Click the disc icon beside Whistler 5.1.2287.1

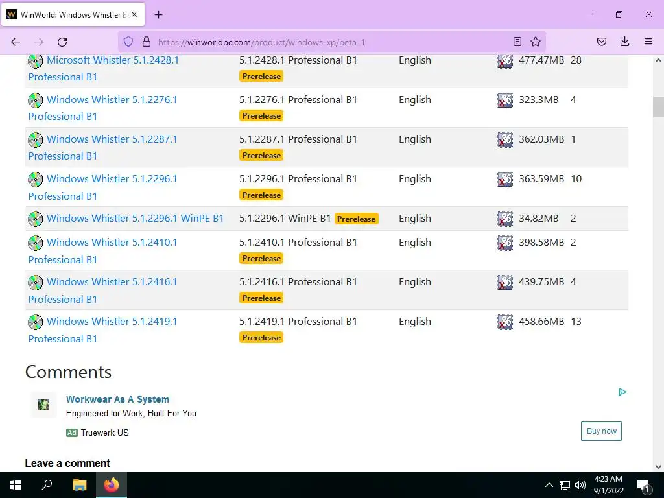pos(35,140)
